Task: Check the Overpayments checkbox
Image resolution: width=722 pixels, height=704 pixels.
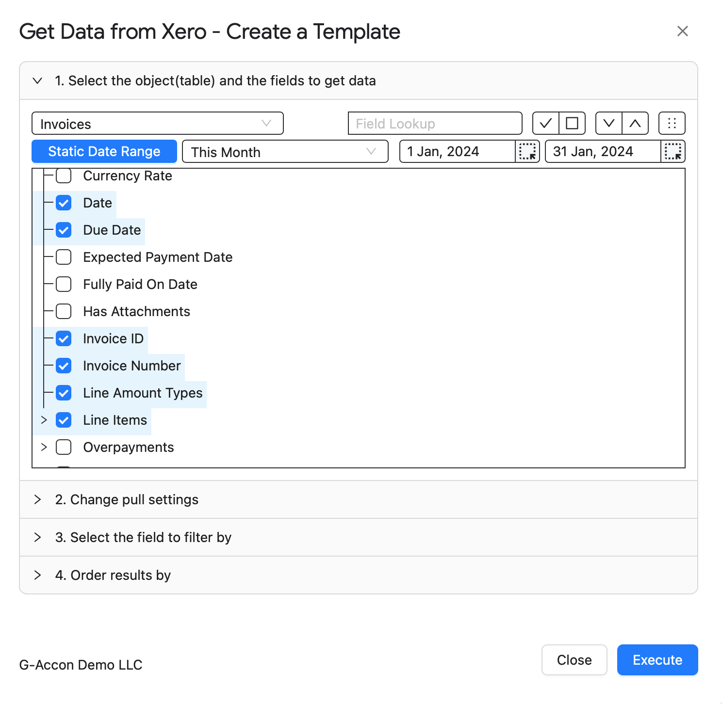Action: 64,447
